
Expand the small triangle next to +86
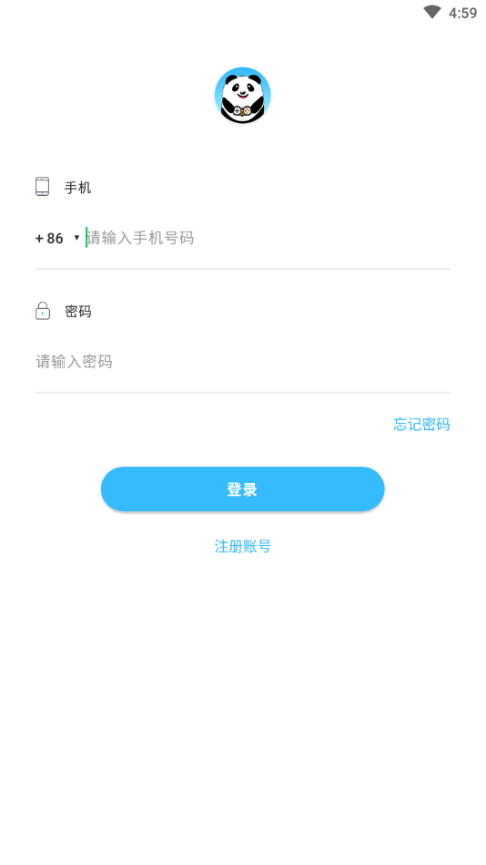pos(76,238)
